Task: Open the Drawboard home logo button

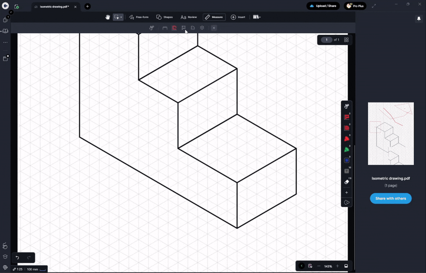Action: click(x=5, y=6)
